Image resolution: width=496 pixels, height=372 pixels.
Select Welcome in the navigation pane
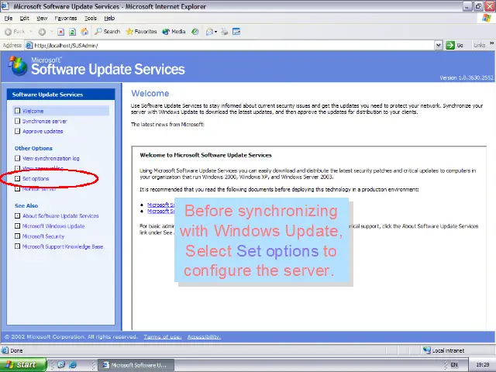click(x=33, y=111)
